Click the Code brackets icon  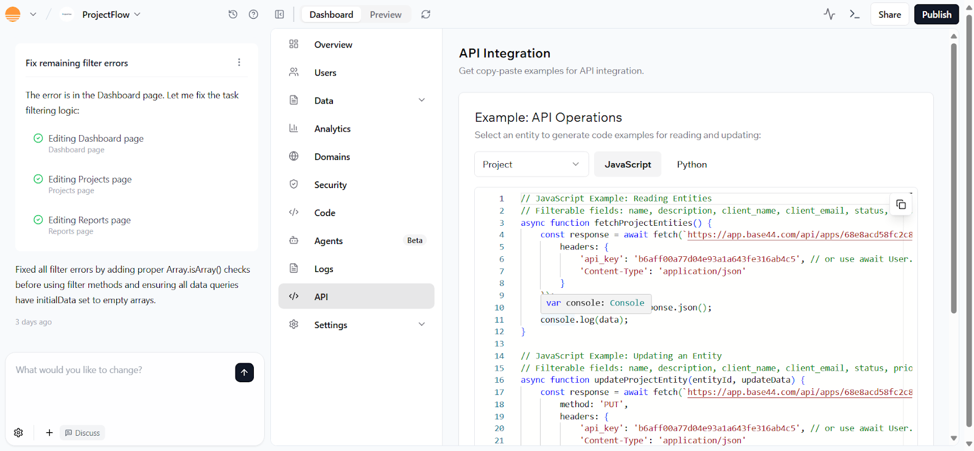click(x=293, y=212)
